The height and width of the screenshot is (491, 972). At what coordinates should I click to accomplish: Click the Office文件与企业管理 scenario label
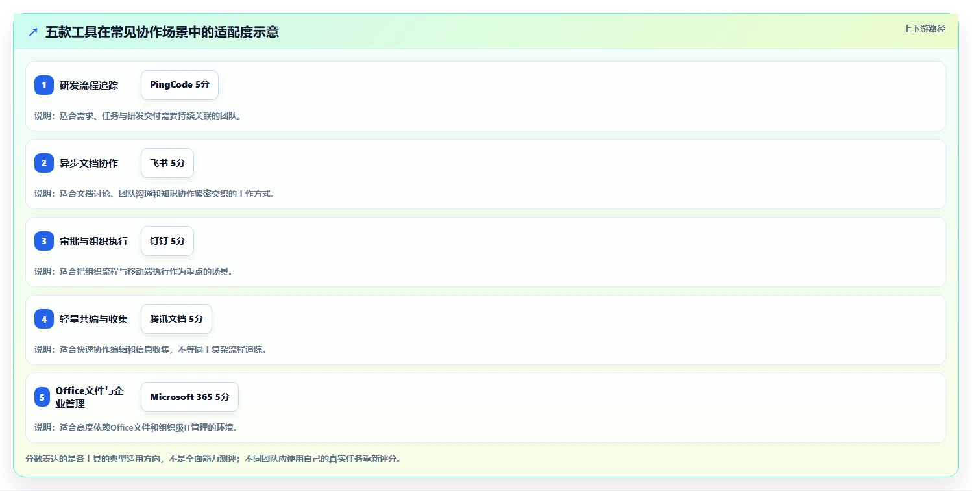click(x=90, y=397)
